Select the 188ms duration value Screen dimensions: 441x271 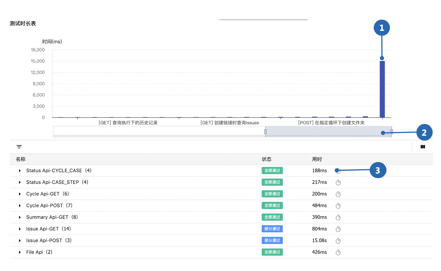click(x=319, y=171)
